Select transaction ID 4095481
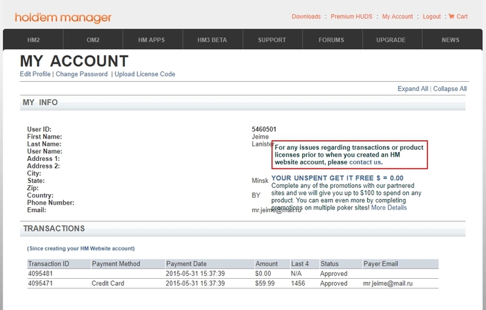This screenshot has width=486, height=310. (x=40, y=274)
